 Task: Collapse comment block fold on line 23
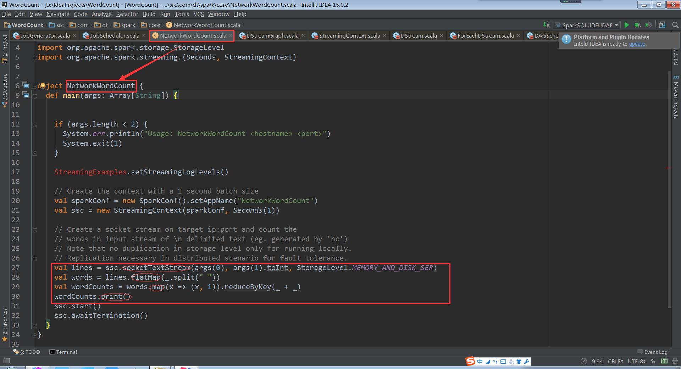point(35,230)
